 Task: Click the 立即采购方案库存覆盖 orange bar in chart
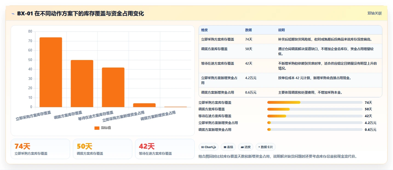coord(51,72)
